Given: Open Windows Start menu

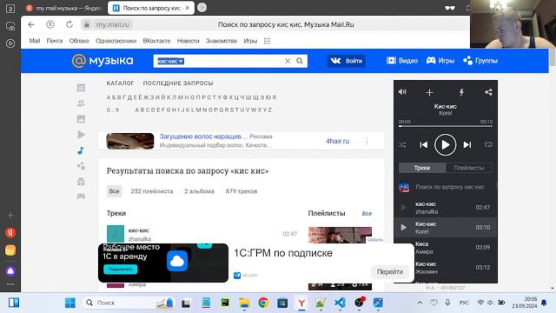Looking at the screenshot, I should pyautogui.click(x=70, y=303).
